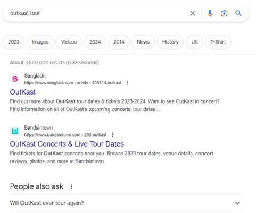The width and height of the screenshot is (256, 213).
Task: Click the songkick.com artists URL breadcrumb
Action: (73, 83)
